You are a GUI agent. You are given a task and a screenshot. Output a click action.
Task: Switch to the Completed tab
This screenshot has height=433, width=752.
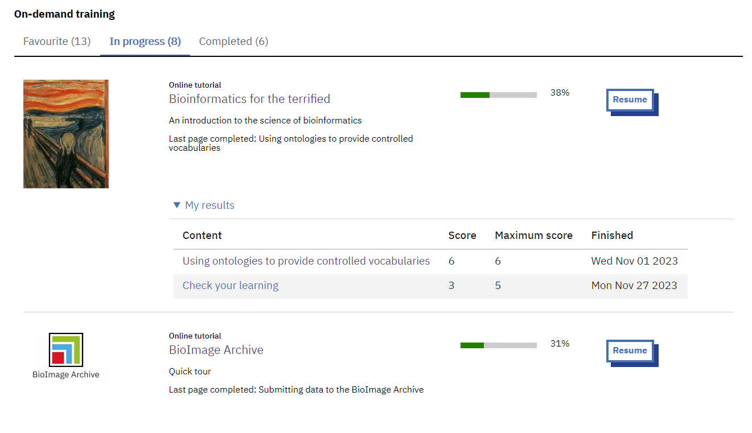233,41
